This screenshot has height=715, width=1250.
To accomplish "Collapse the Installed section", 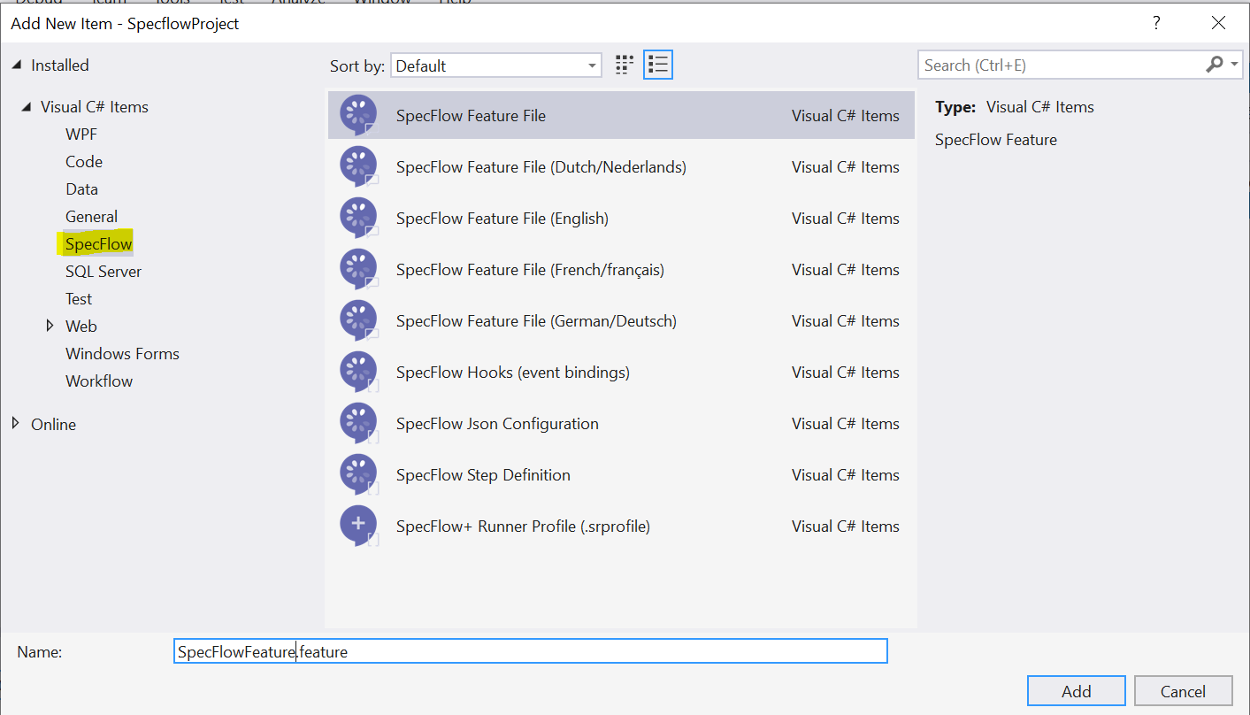I will pos(17,65).
